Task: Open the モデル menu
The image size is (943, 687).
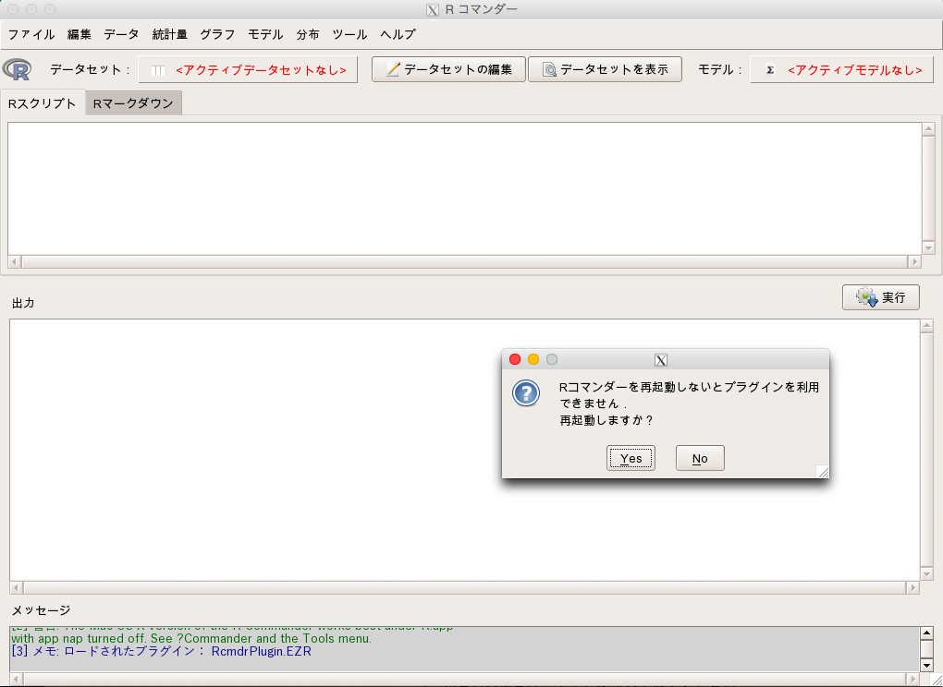Action: point(265,34)
